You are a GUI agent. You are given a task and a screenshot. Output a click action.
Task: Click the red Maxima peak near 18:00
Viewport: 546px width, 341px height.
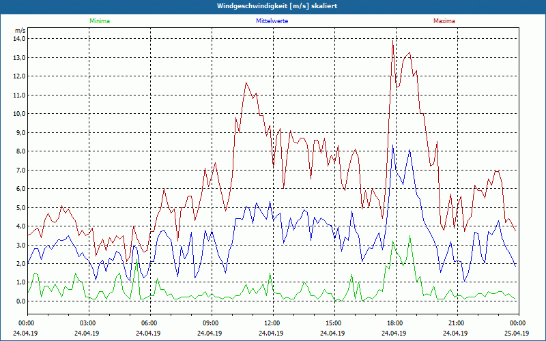point(393,41)
